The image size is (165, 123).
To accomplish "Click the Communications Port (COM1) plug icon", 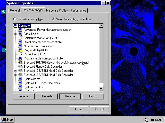I will tap(20, 38).
